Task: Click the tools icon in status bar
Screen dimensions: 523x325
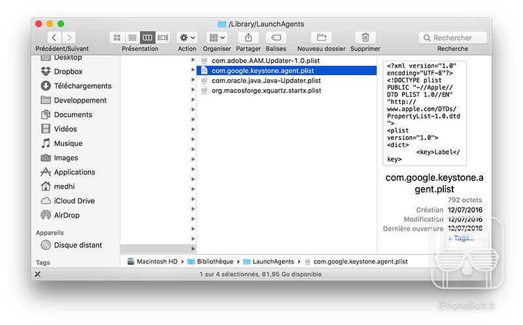Action: click(38, 274)
